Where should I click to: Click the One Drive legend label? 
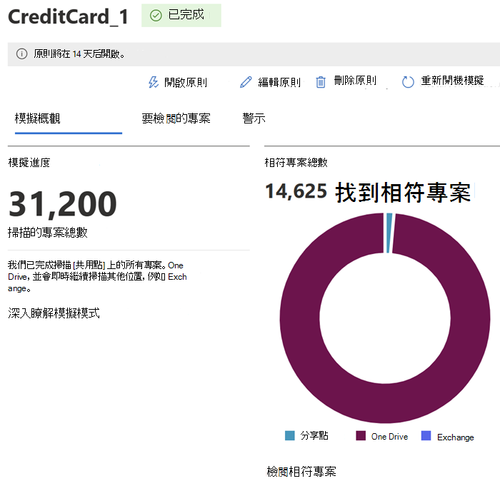tap(389, 437)
